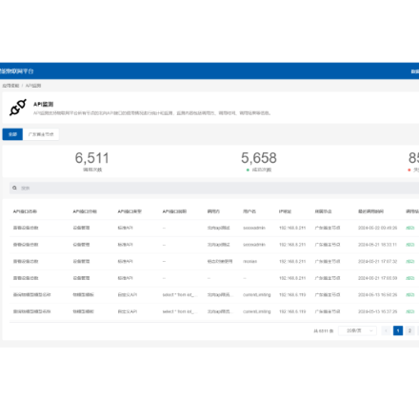Click the timestamp 2024-05-13 16:37:26 cell
Image resolution: width=419 pixels, height=419 pixels.
pyautogui.click(x=378, y=311)
